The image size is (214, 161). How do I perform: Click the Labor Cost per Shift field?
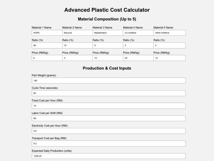pyautogui.click(x=109, y=118)
